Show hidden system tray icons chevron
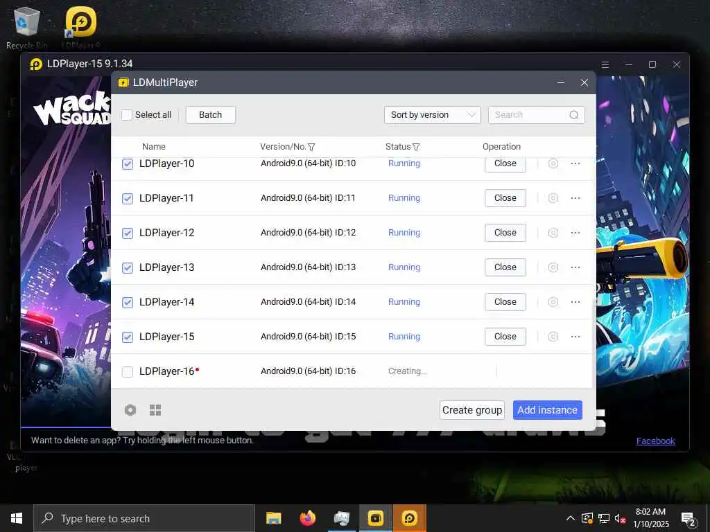Image resolution: width=710 pixels, height=532 pixels. 571,518
